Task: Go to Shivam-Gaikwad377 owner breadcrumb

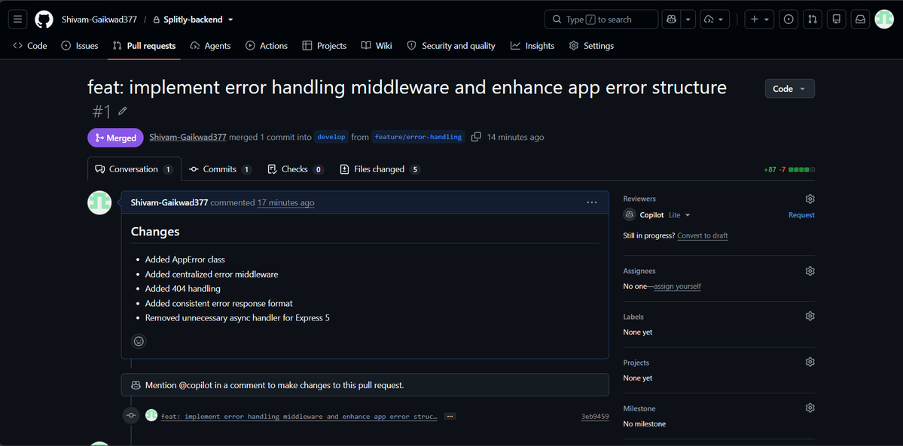Action: point(99,19)
